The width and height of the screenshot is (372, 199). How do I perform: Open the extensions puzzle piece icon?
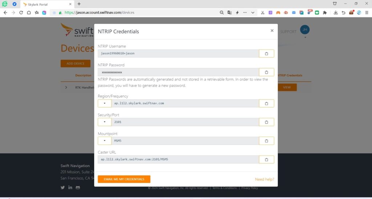point(325,13)
